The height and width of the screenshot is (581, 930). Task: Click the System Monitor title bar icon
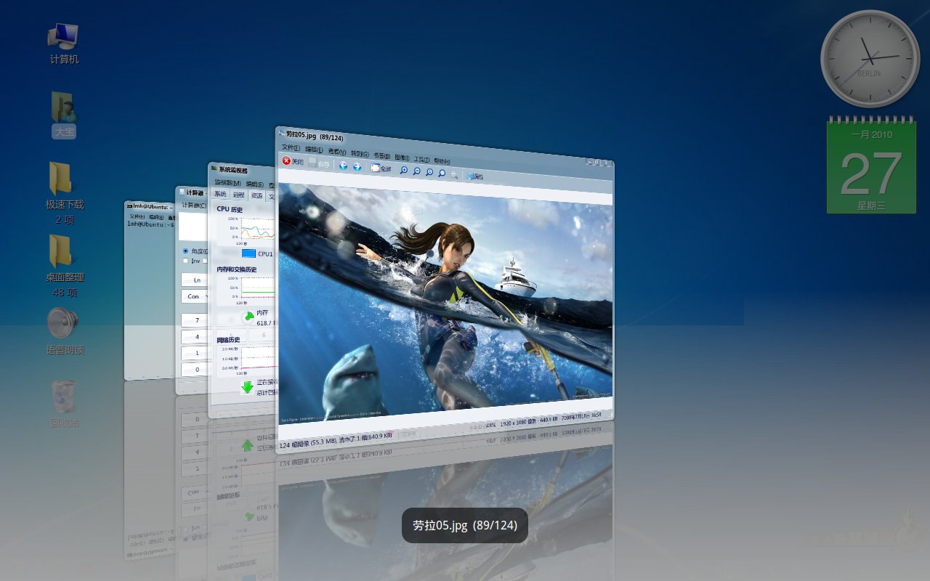click(214, 168)
